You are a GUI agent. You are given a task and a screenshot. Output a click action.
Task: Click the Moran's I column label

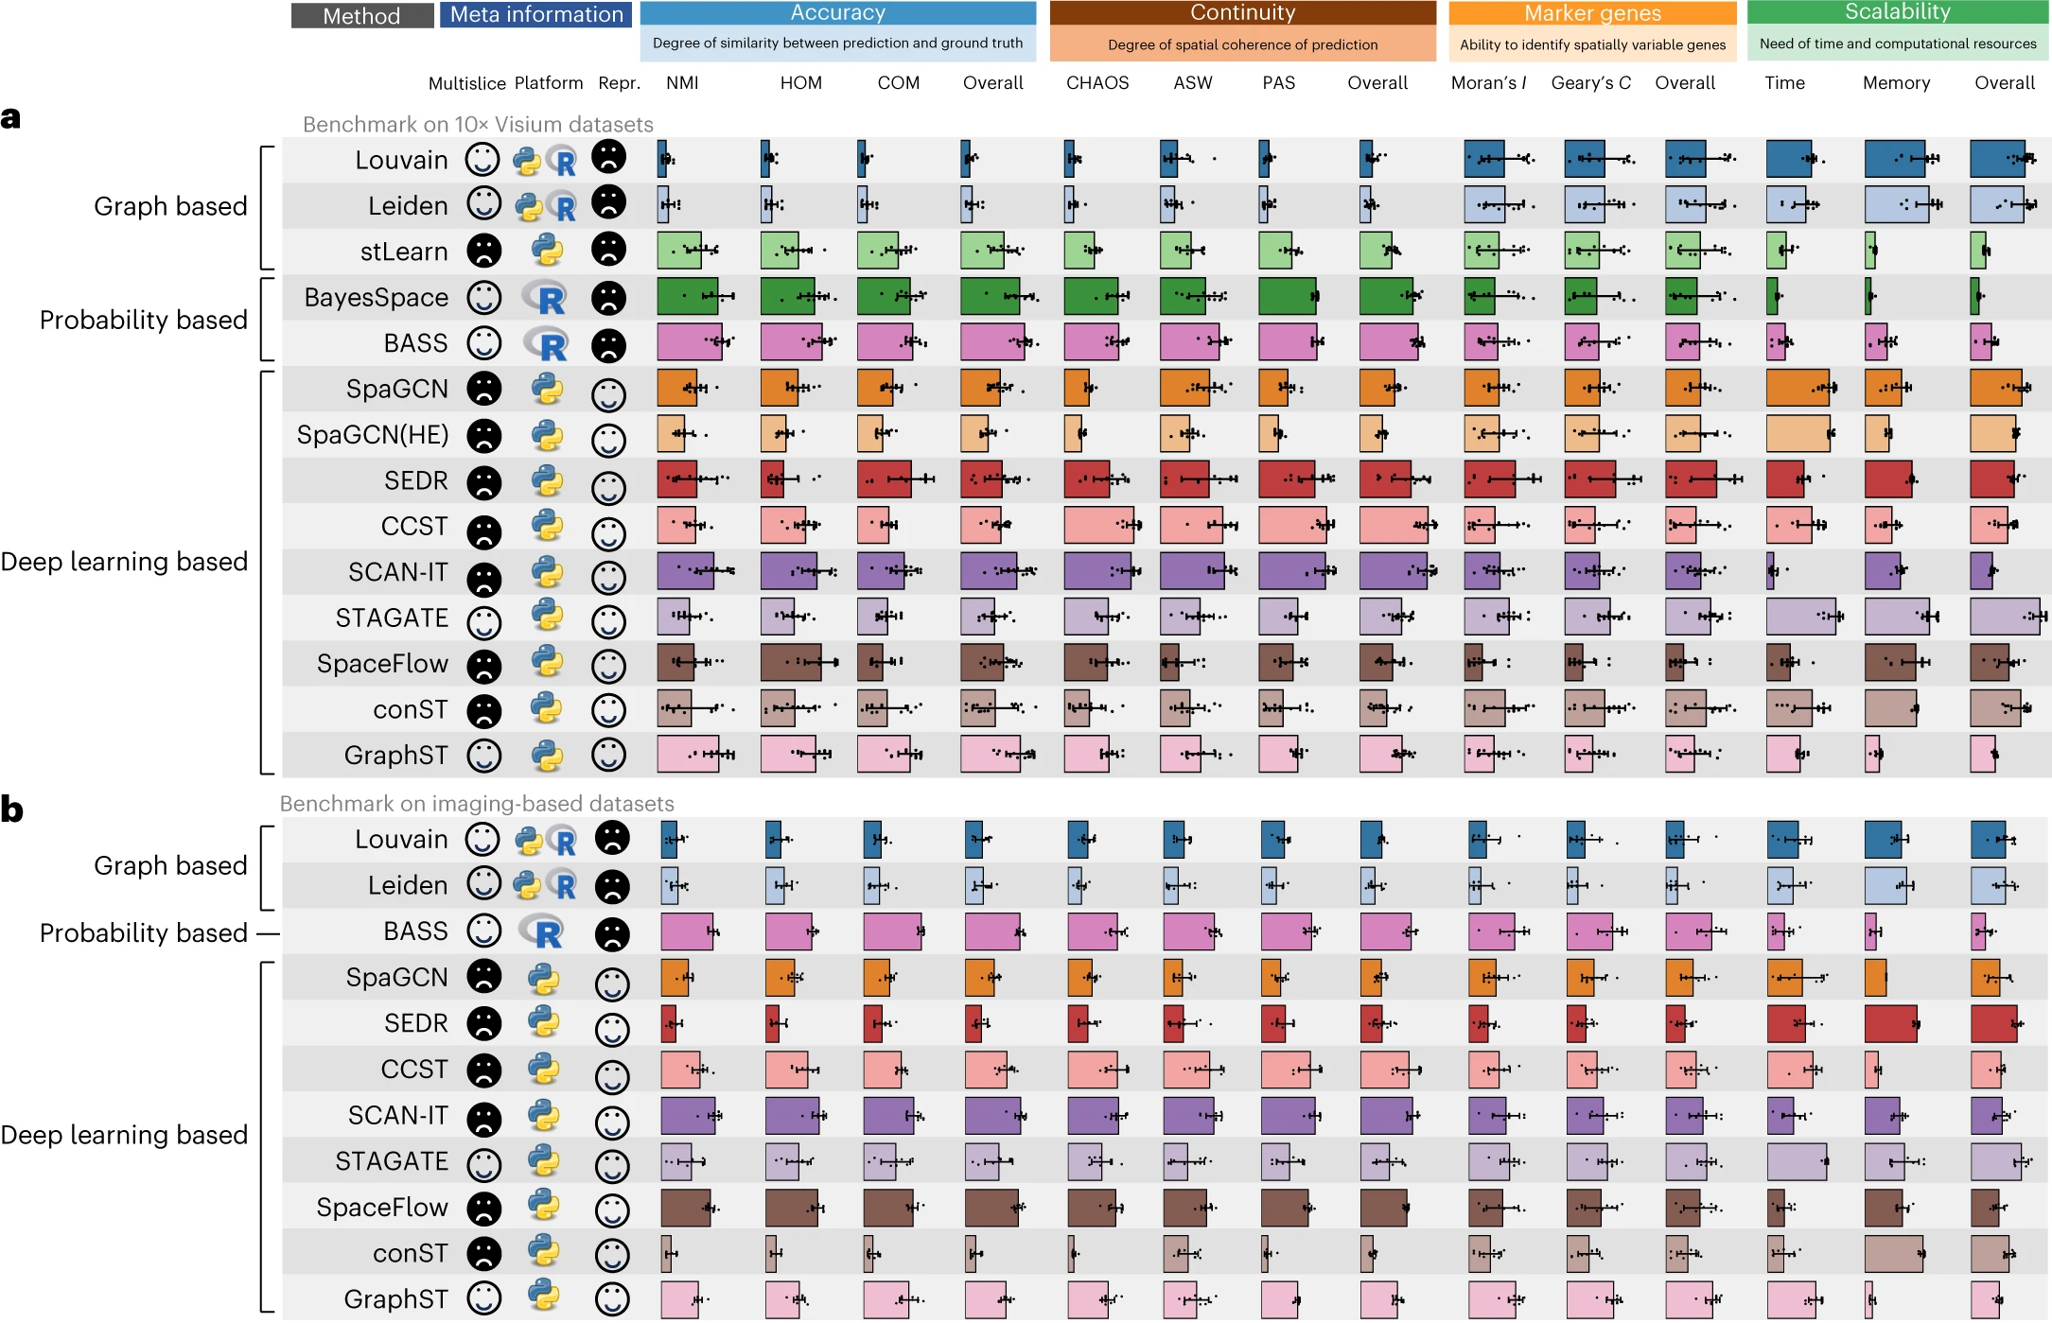coord(1489,83)
